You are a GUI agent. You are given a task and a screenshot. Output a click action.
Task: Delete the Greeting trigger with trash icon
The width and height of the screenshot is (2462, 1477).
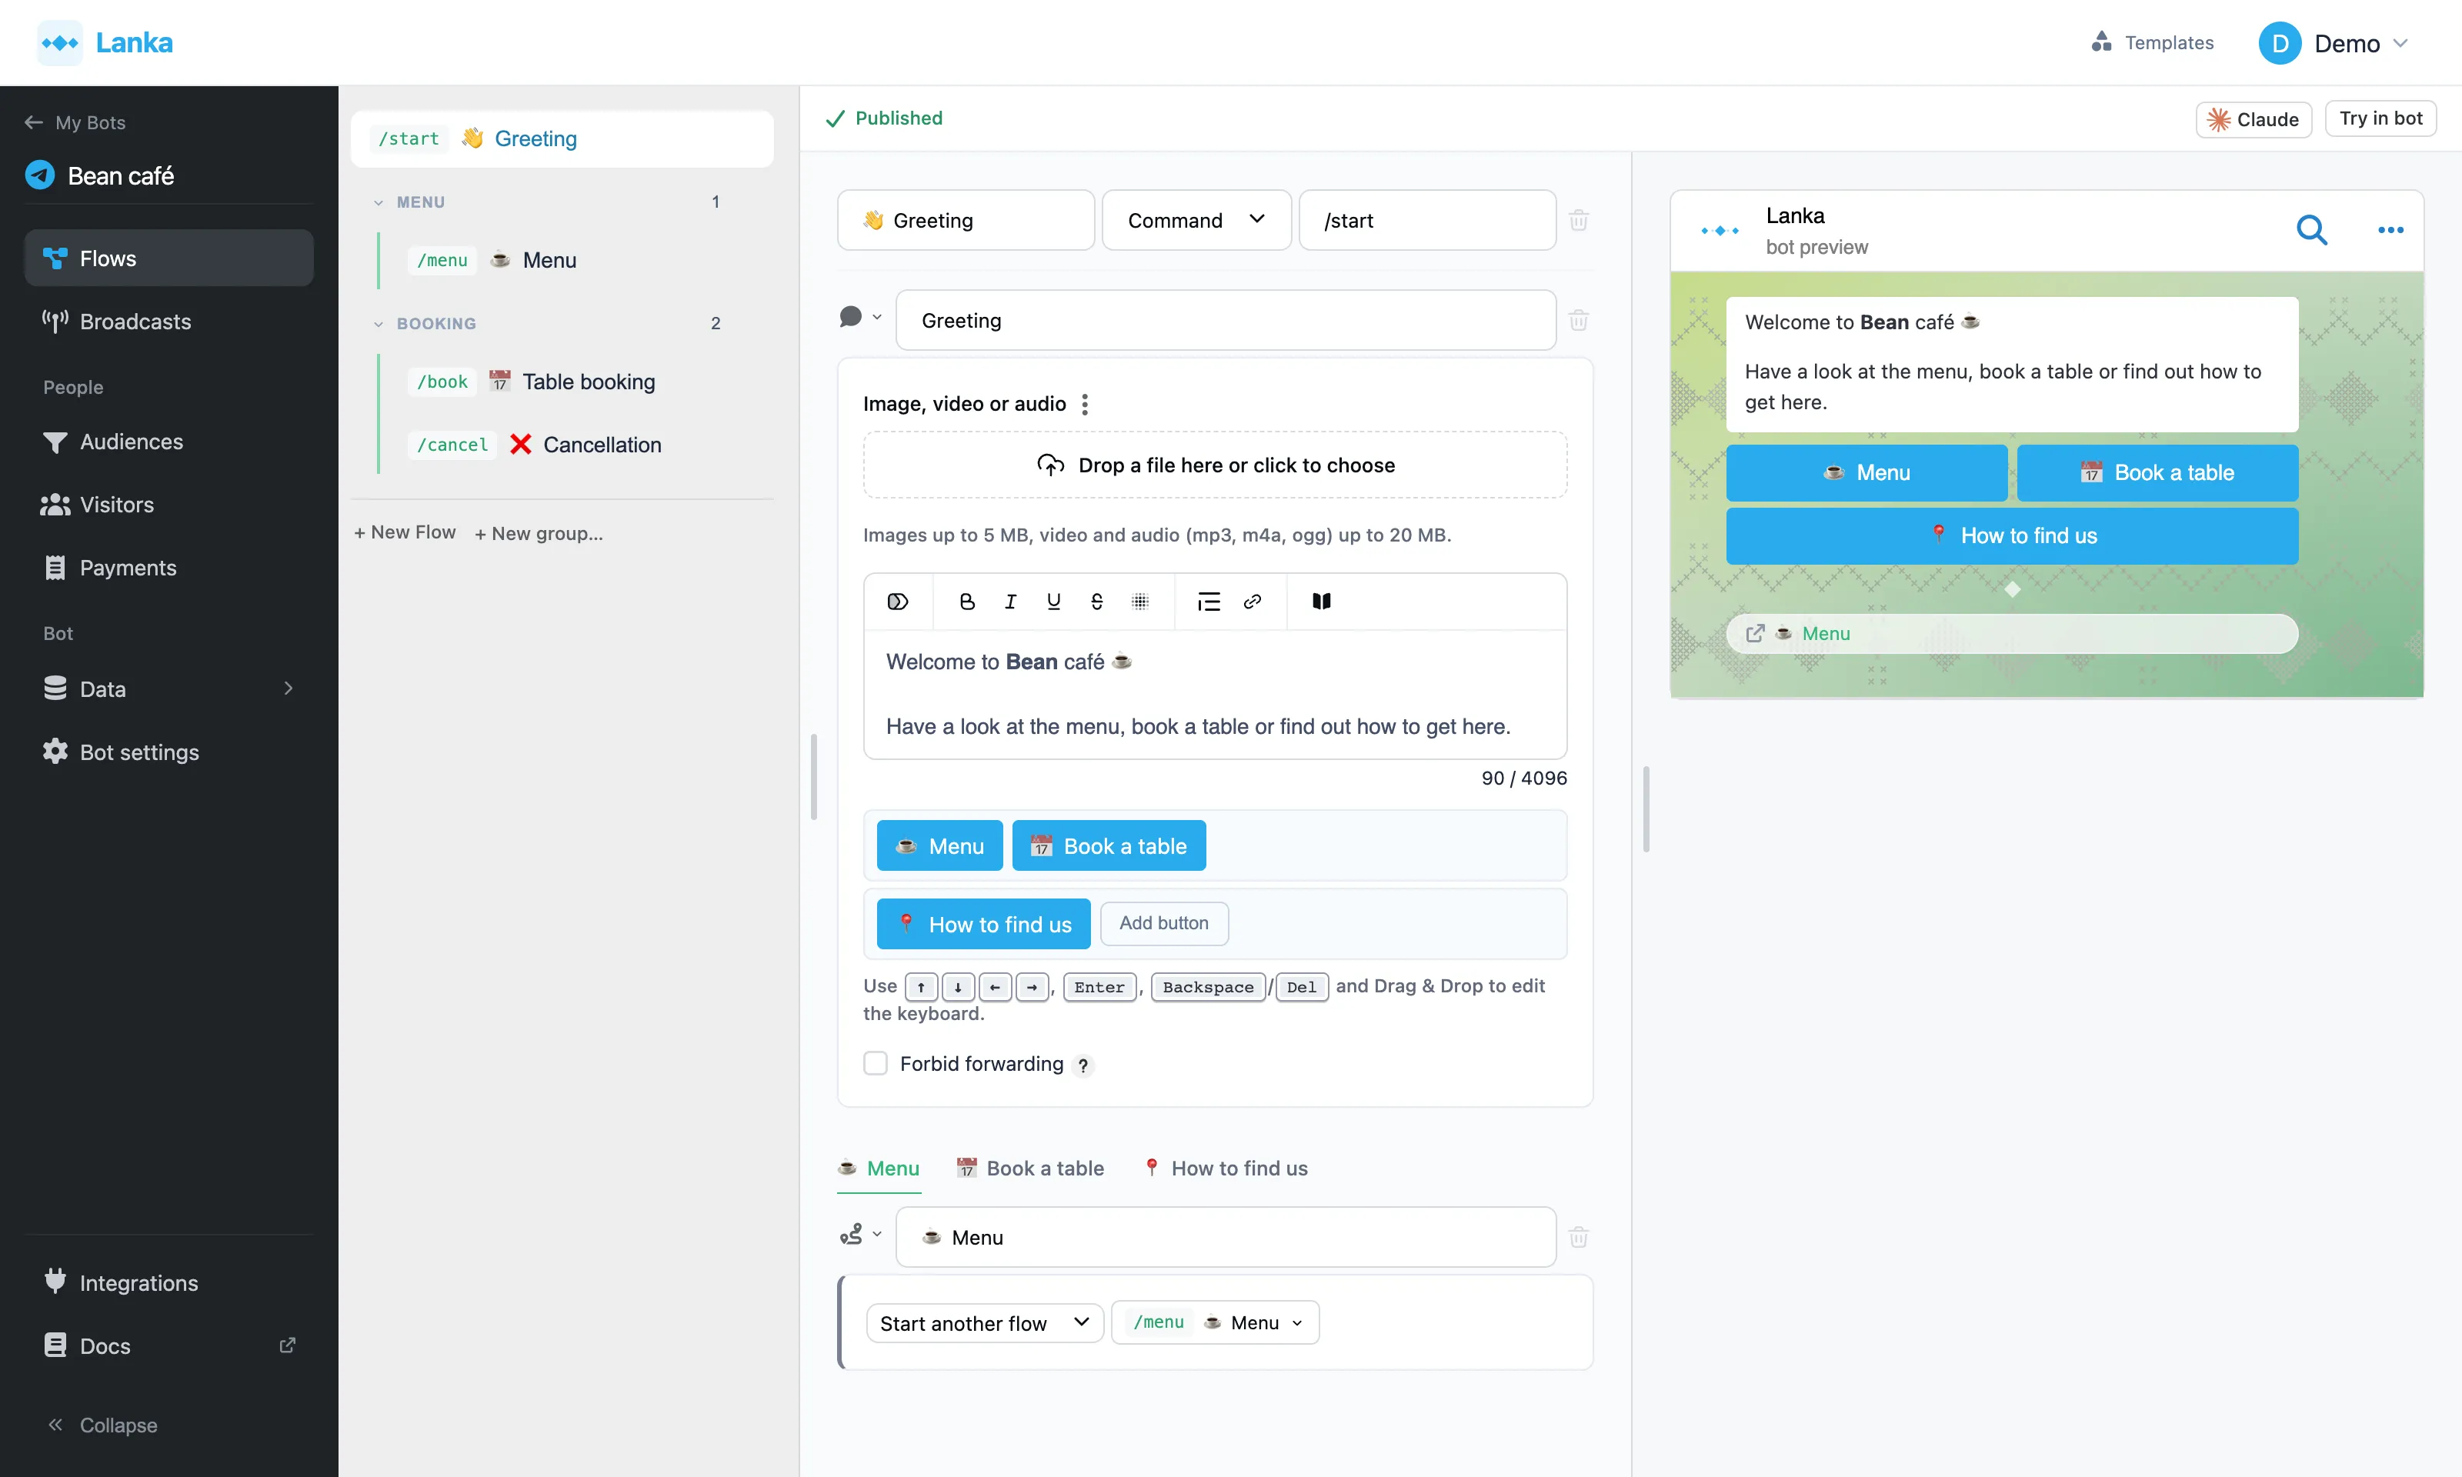1578,220
